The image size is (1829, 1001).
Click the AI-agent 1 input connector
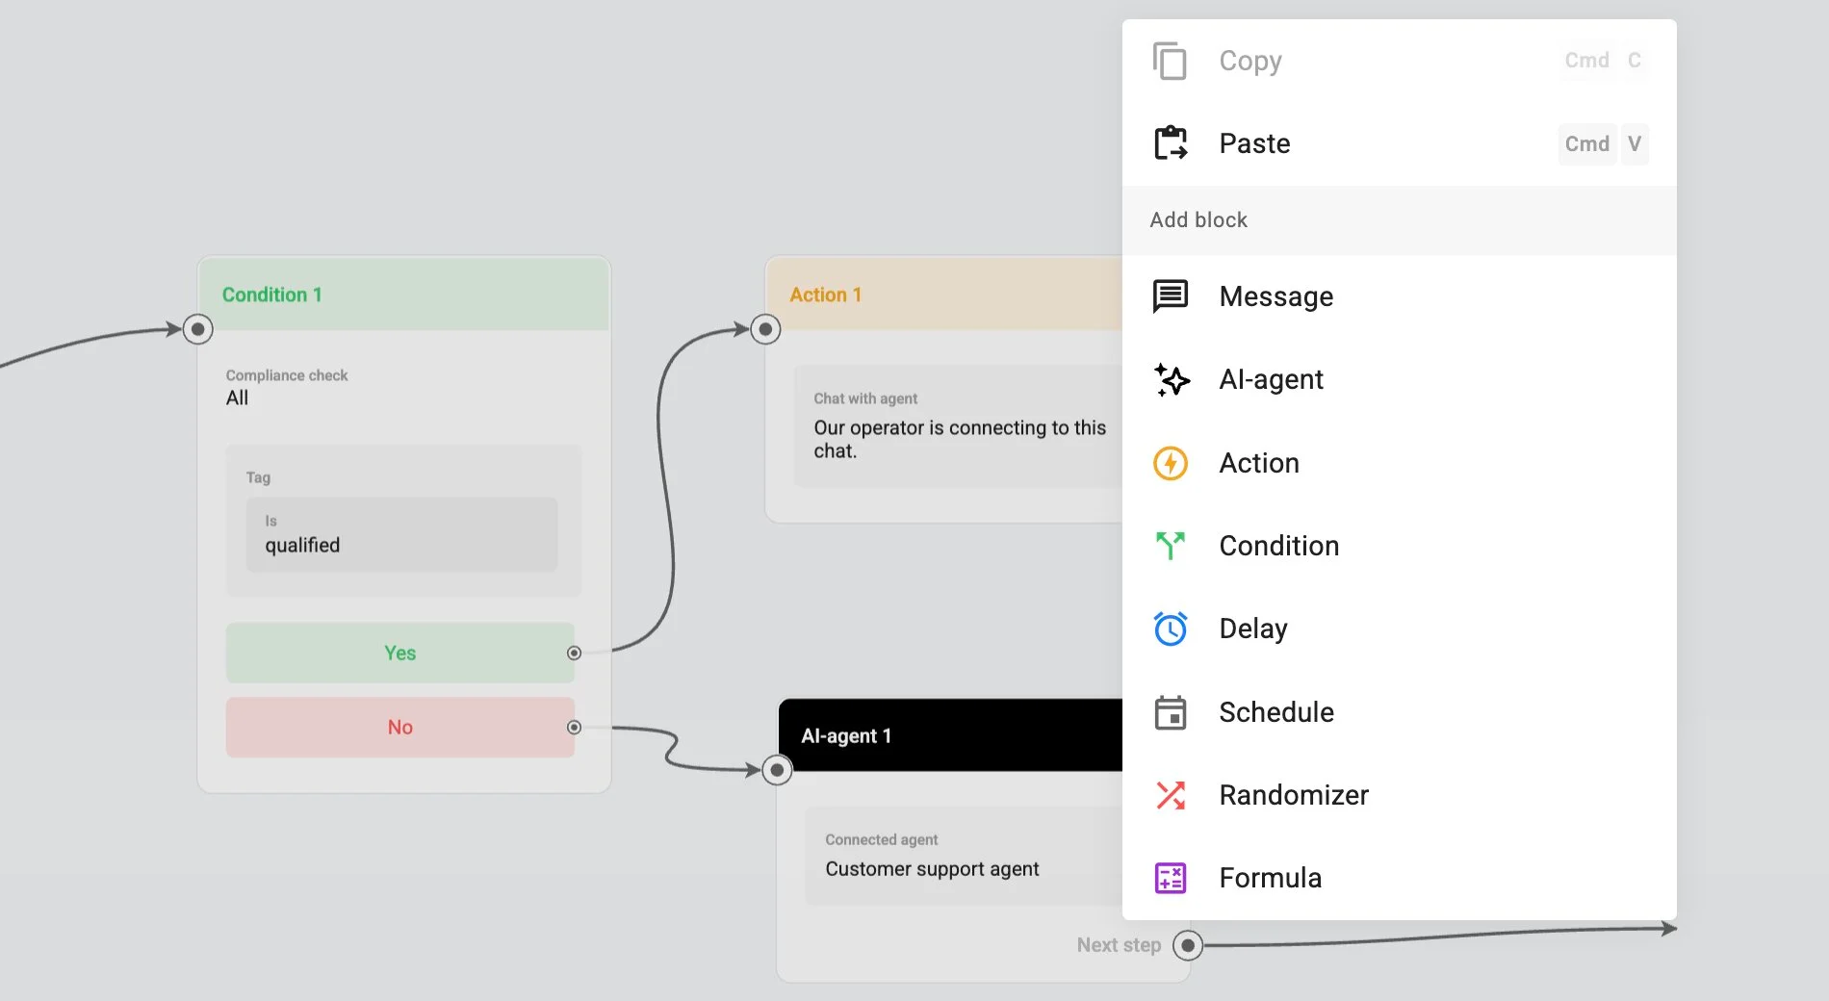(x=777, y=770)
